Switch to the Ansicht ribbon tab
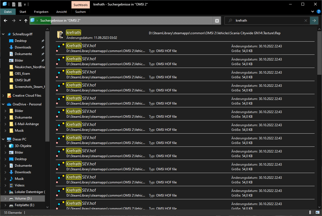This screenshot has width=322, height=216. click(x=61, y=12)
